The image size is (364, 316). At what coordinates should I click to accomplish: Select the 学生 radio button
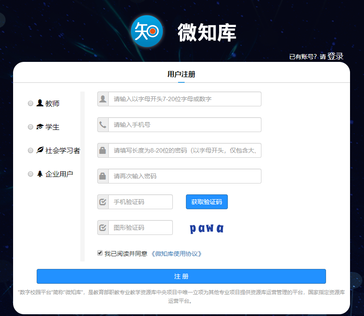31,127
